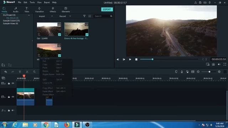This screenshot has width=228, height=128.
Task: Add a new folder in the media panel
Action: coord(3,65)
